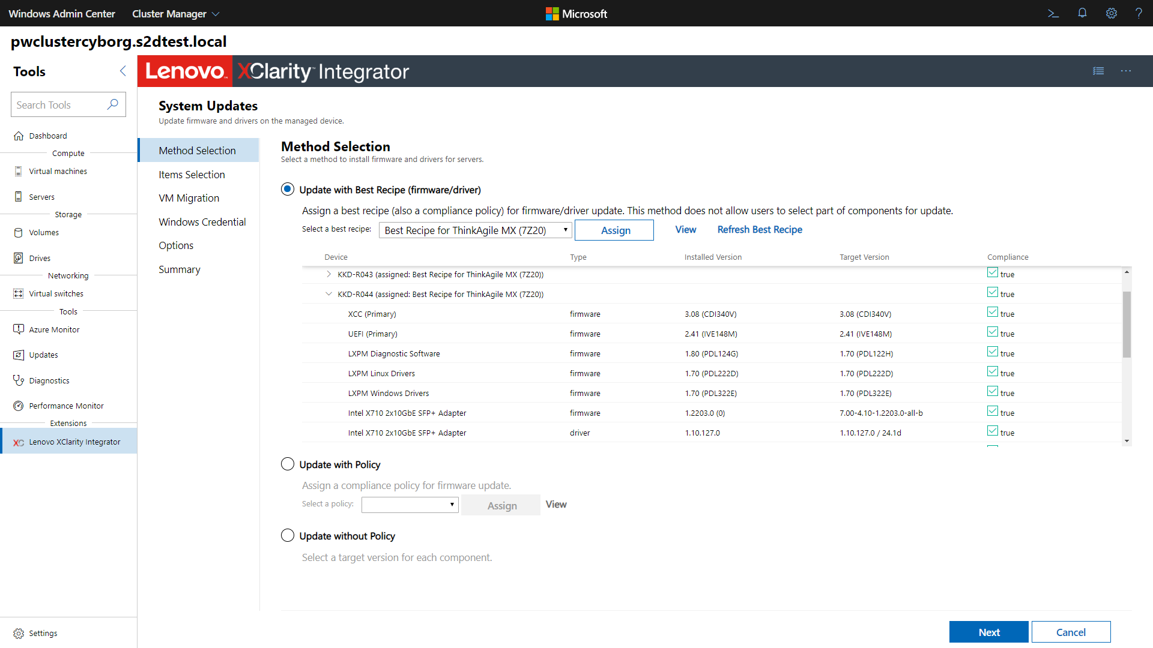
Task: Click the Azure Monitor icon
Action: point(17,328)
